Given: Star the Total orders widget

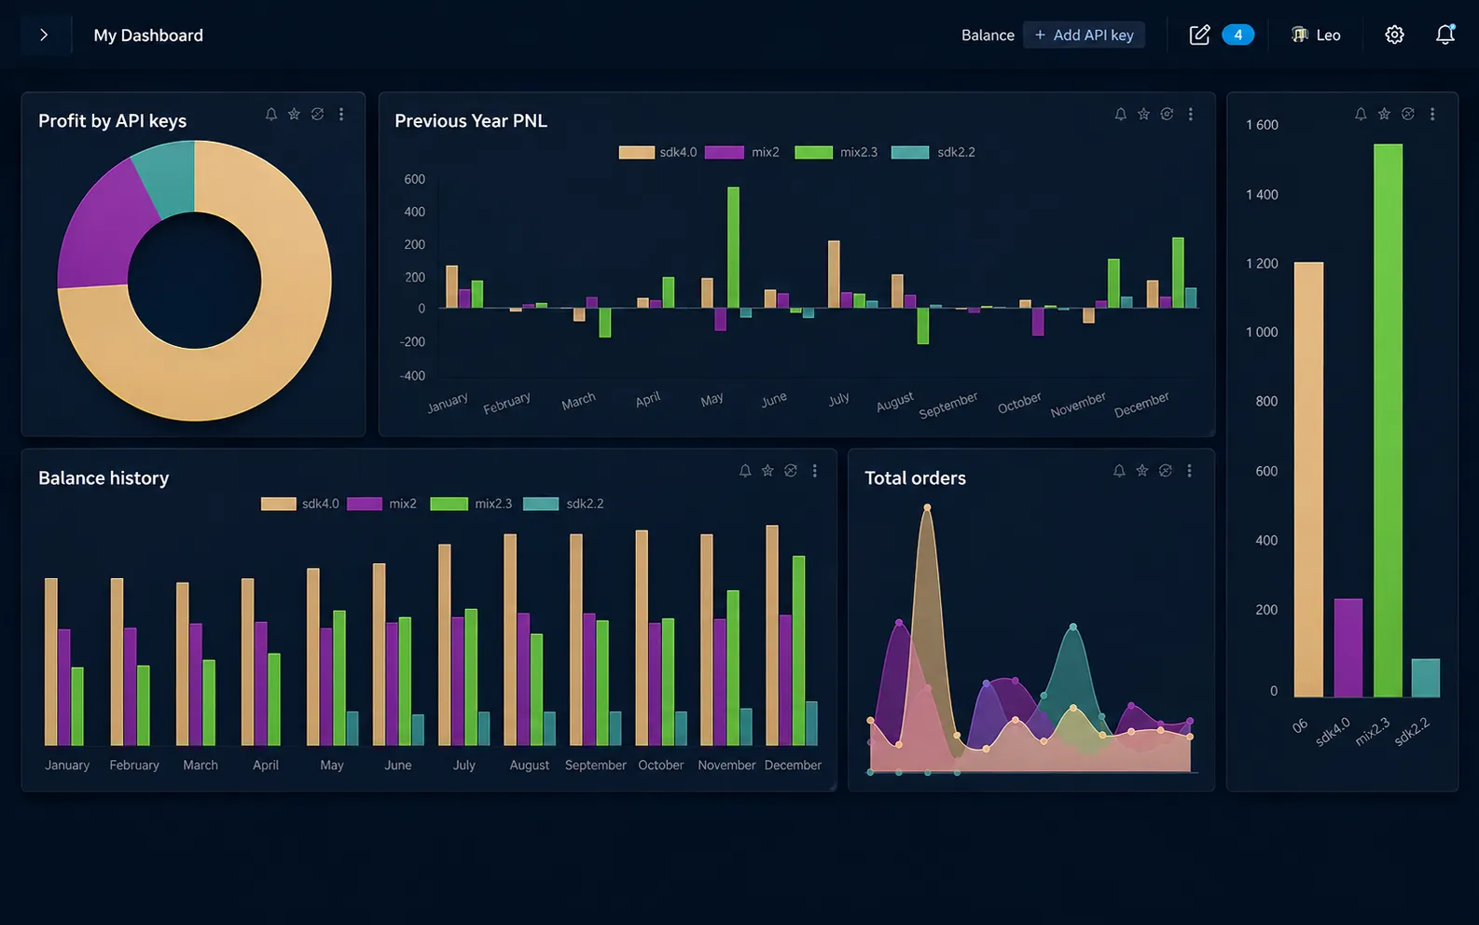Looking at the screenshot, I should pos(1142,471).
